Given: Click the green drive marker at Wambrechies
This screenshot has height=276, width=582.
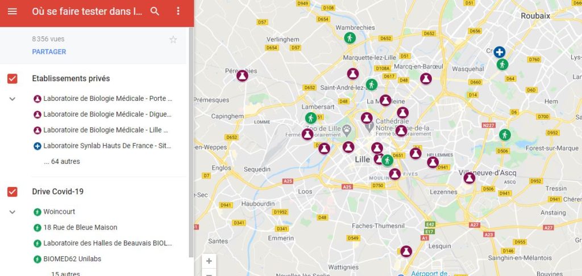Looking at the screenshot, I should [x=350, y=38].
